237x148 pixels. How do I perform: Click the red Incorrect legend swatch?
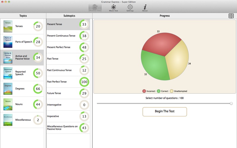click(144, 91)
